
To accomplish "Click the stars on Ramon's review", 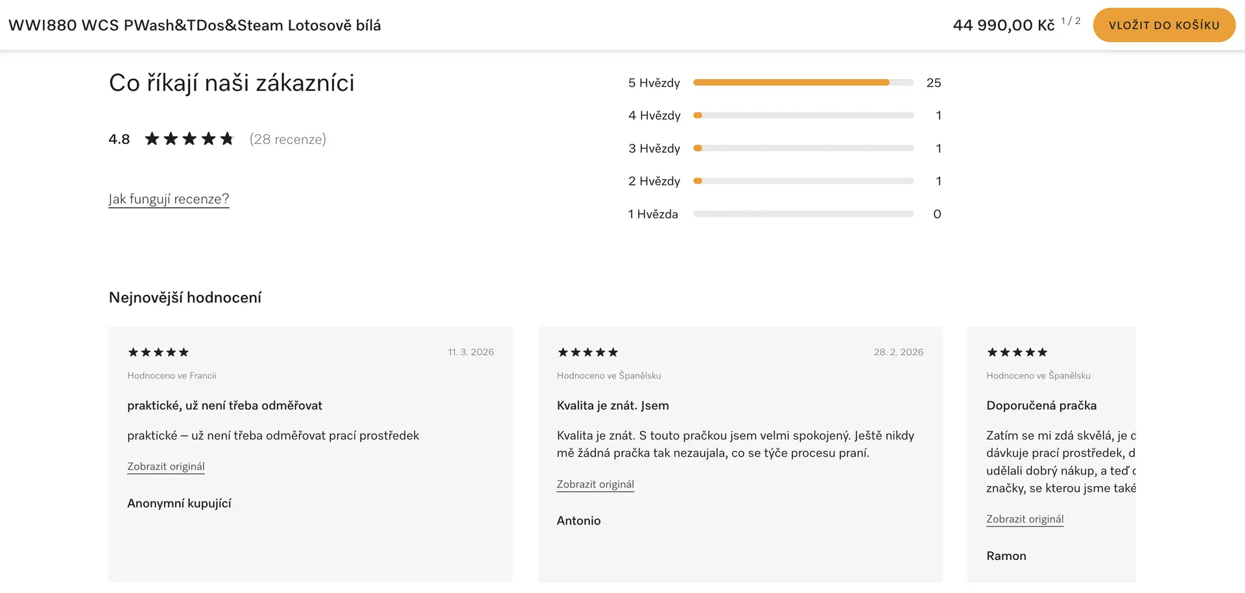I will pos(1017,353).
